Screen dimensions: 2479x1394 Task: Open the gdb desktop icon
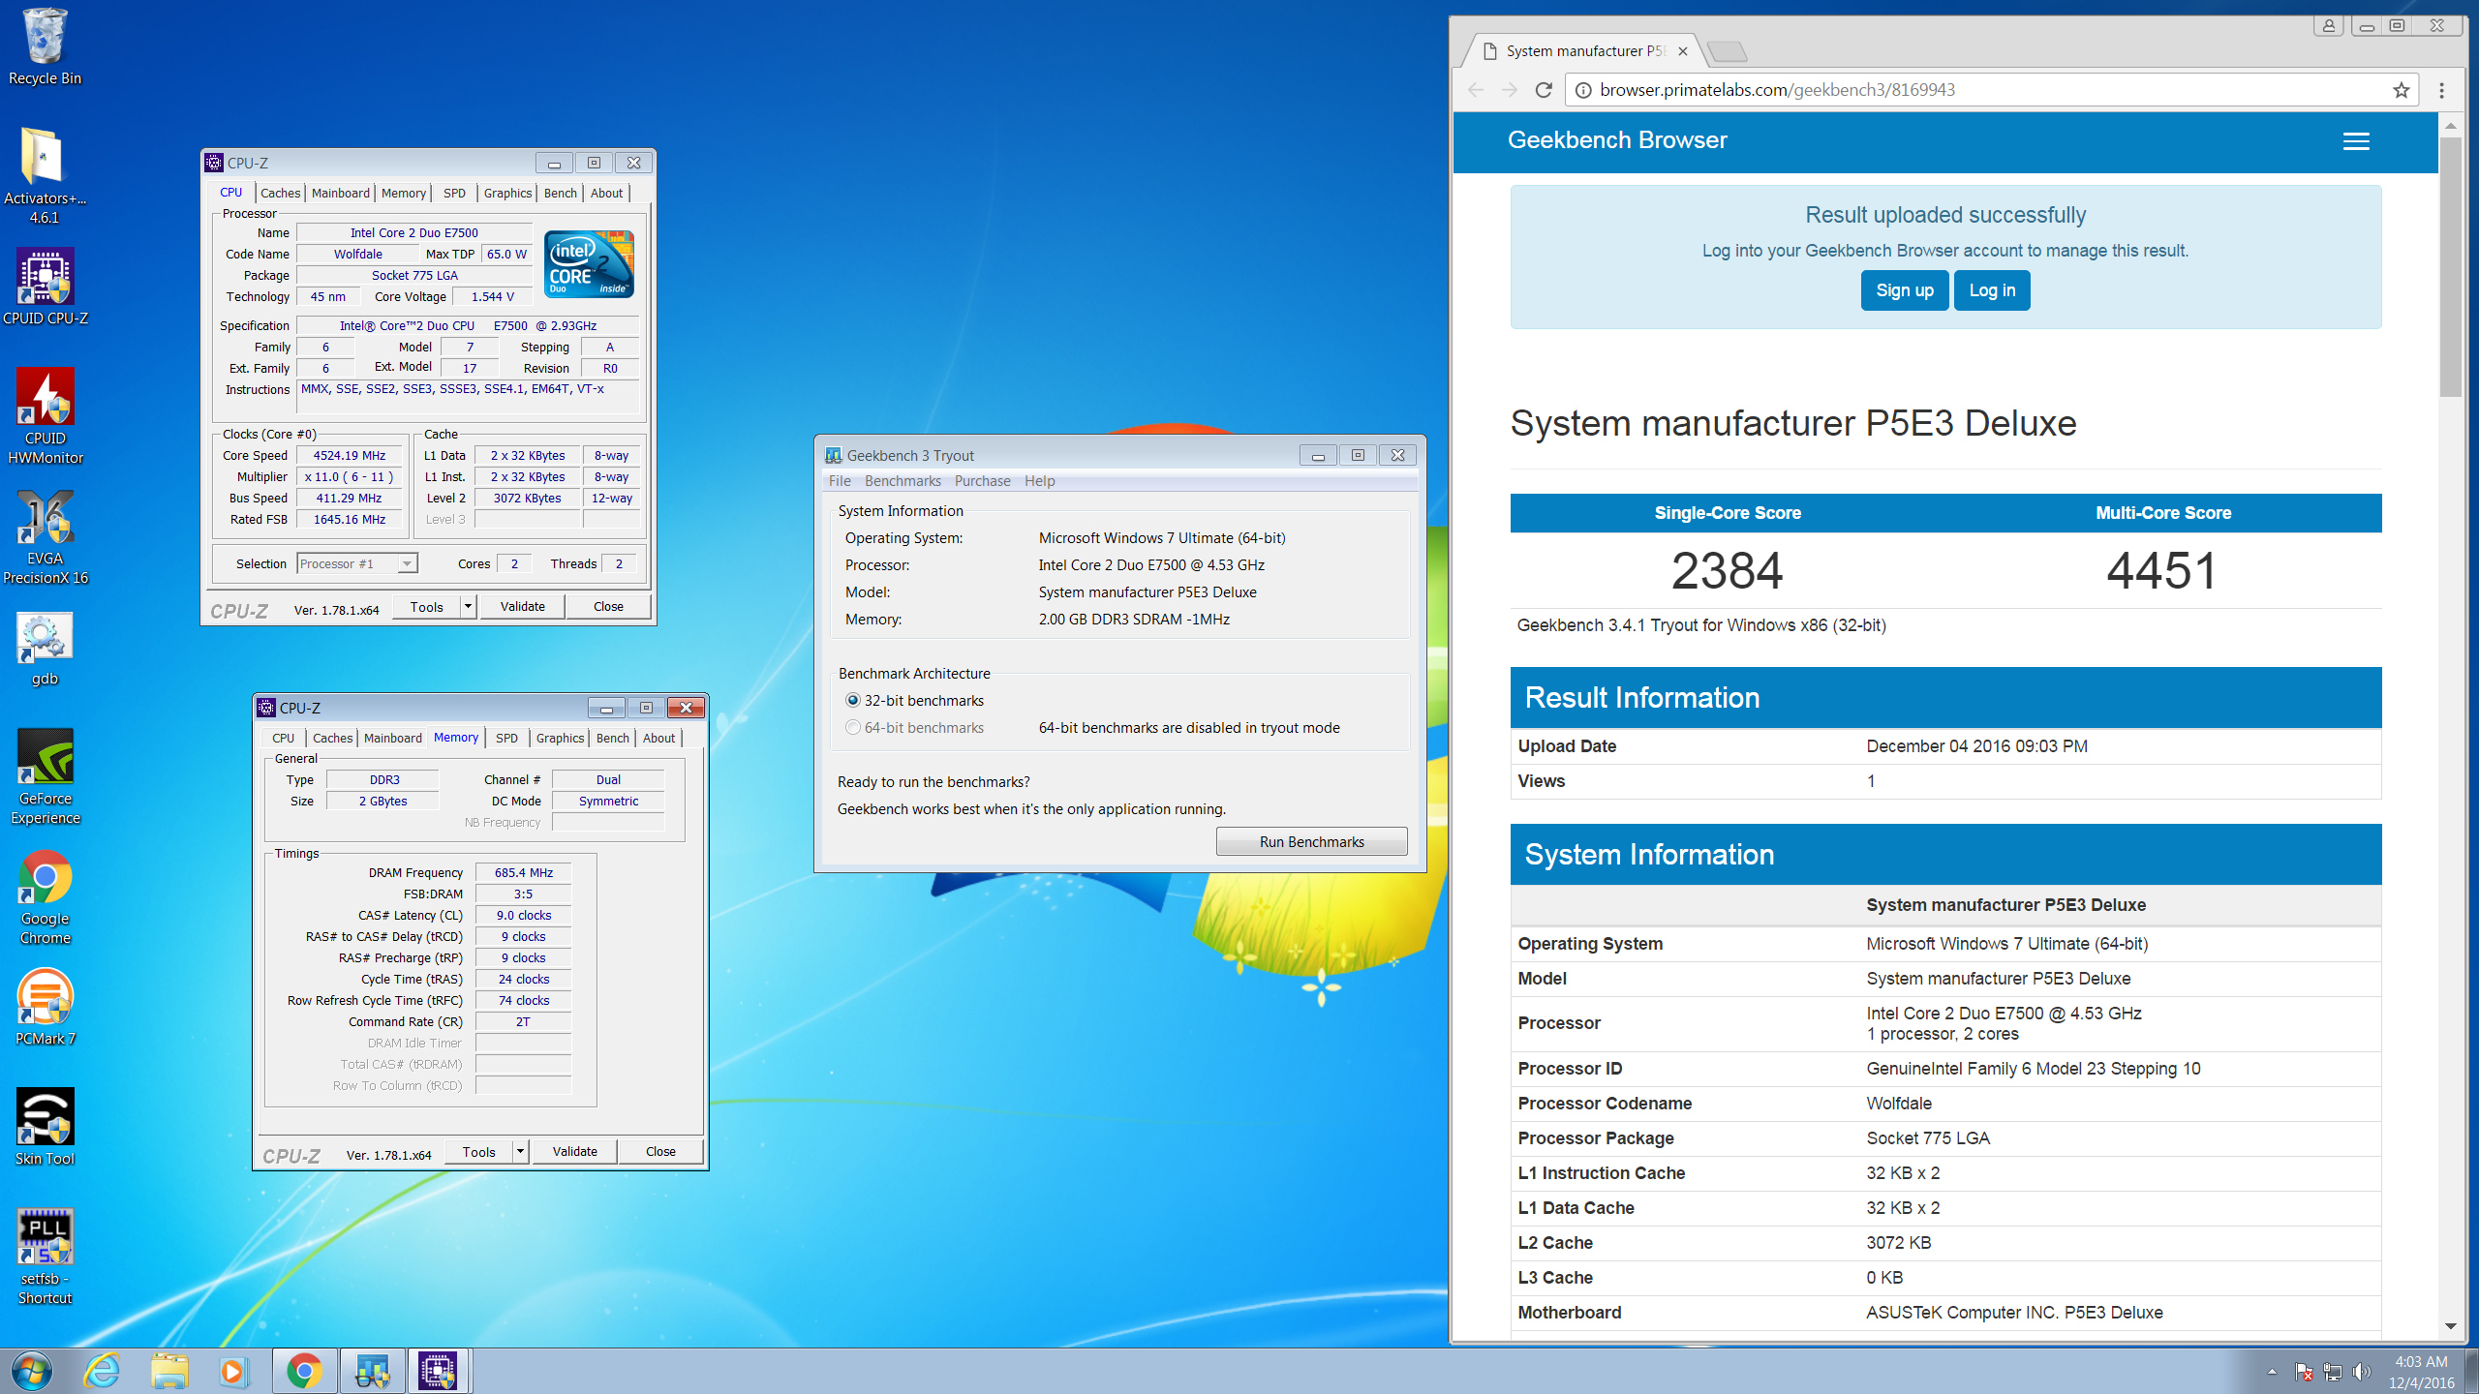[x=45, y=649]
